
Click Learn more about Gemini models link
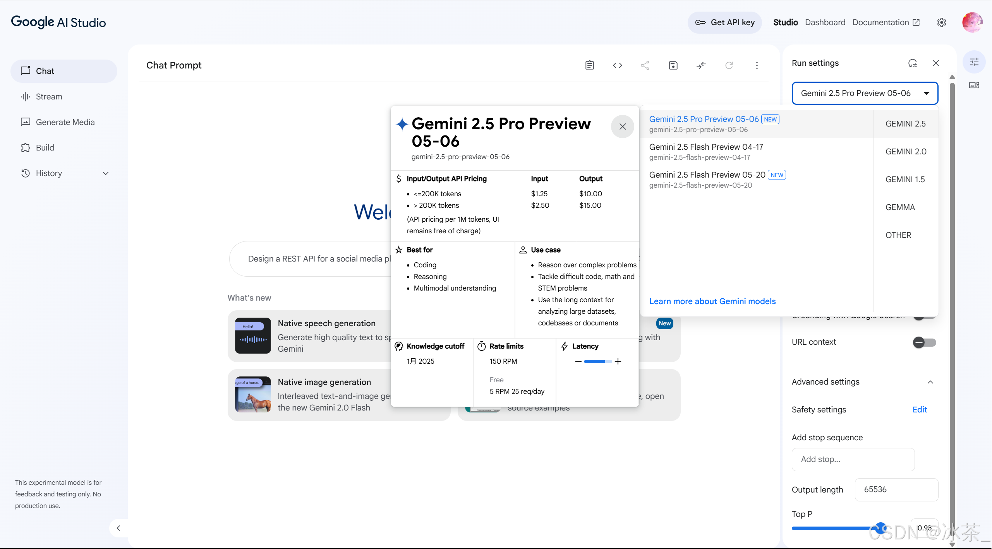712,301
